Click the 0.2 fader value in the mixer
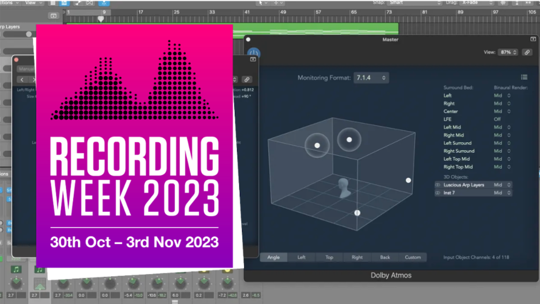The width and height of the screenshot is (540, 304). [198, 295]
